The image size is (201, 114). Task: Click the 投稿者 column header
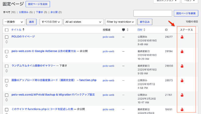(x=107, y=30)
